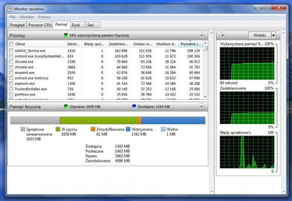Collapse the Procesy section
Viewport: 292px width, 201px height.
click(x=202, y=35)
